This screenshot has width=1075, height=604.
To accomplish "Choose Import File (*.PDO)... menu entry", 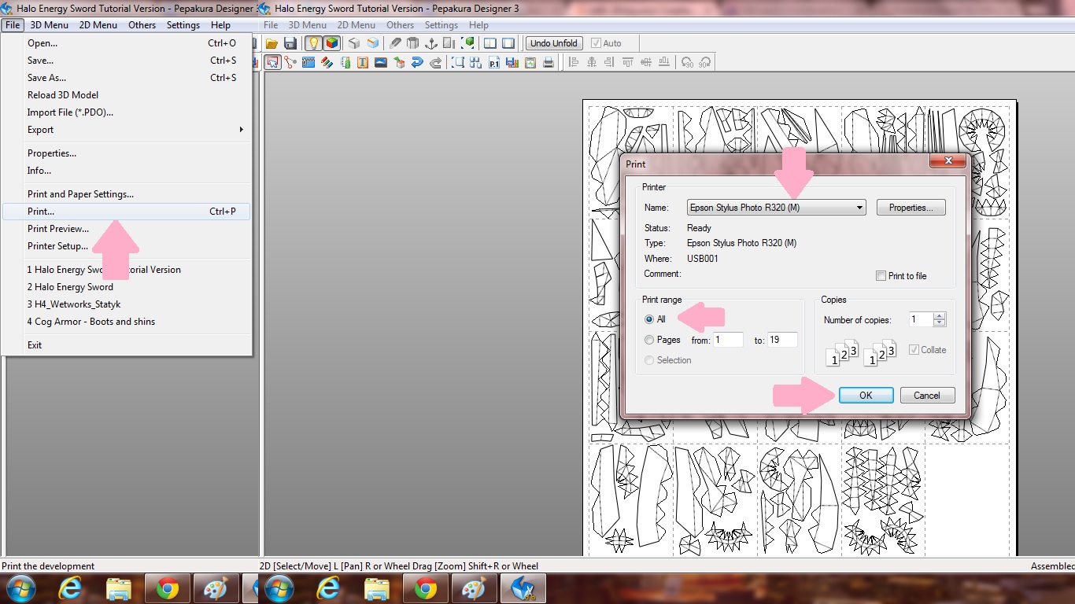I will (x=126, y=112).
